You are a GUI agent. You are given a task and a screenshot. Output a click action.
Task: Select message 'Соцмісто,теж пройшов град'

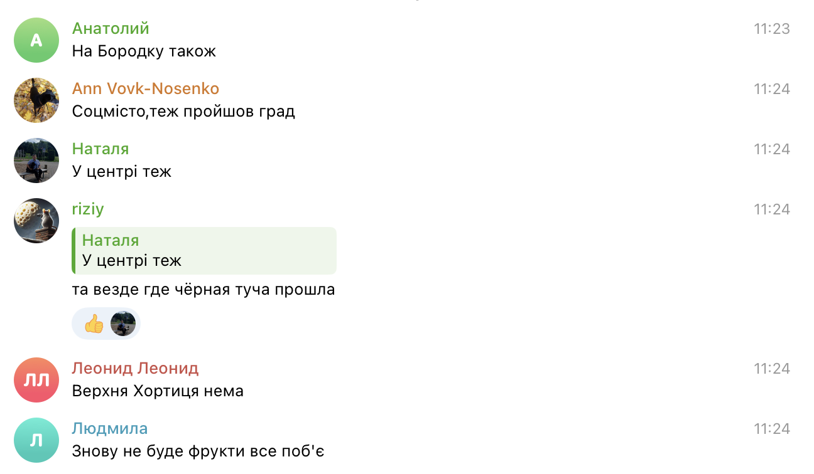(183, 112)
